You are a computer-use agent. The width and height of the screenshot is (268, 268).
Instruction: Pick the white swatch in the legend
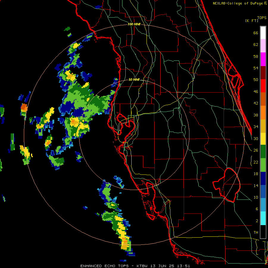pyautogui.click(x=263, y=33)
